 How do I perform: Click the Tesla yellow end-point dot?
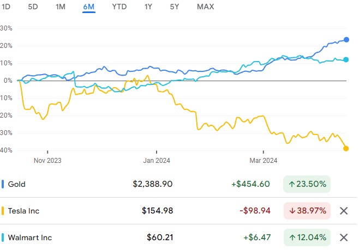tap(346, 148)
